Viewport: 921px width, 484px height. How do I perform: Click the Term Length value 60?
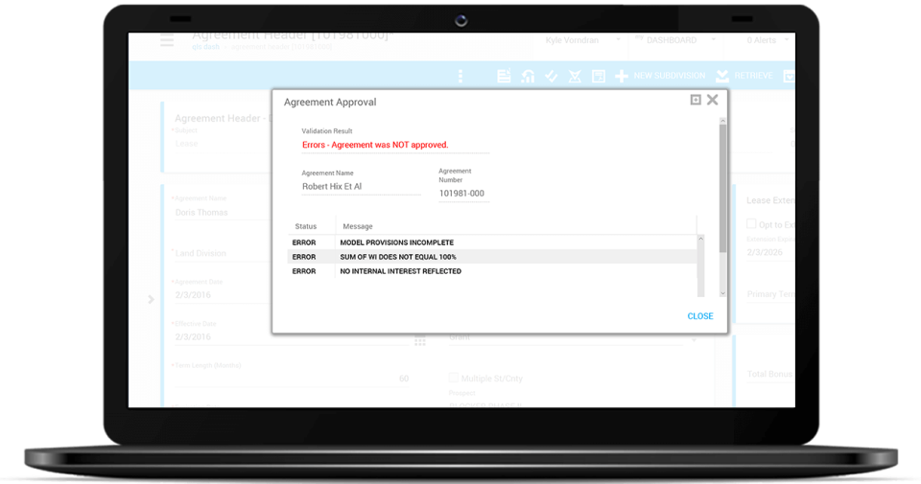[x=404, y=379]
